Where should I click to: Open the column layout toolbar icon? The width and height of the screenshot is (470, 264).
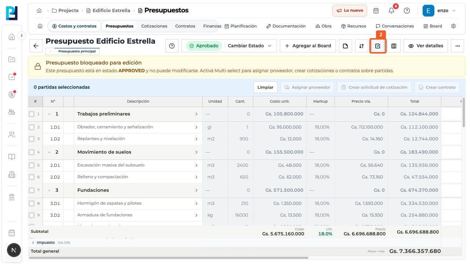(394, 46)
